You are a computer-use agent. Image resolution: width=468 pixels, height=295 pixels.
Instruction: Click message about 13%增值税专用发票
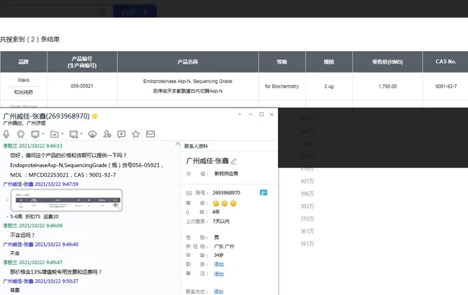point(56,272)
